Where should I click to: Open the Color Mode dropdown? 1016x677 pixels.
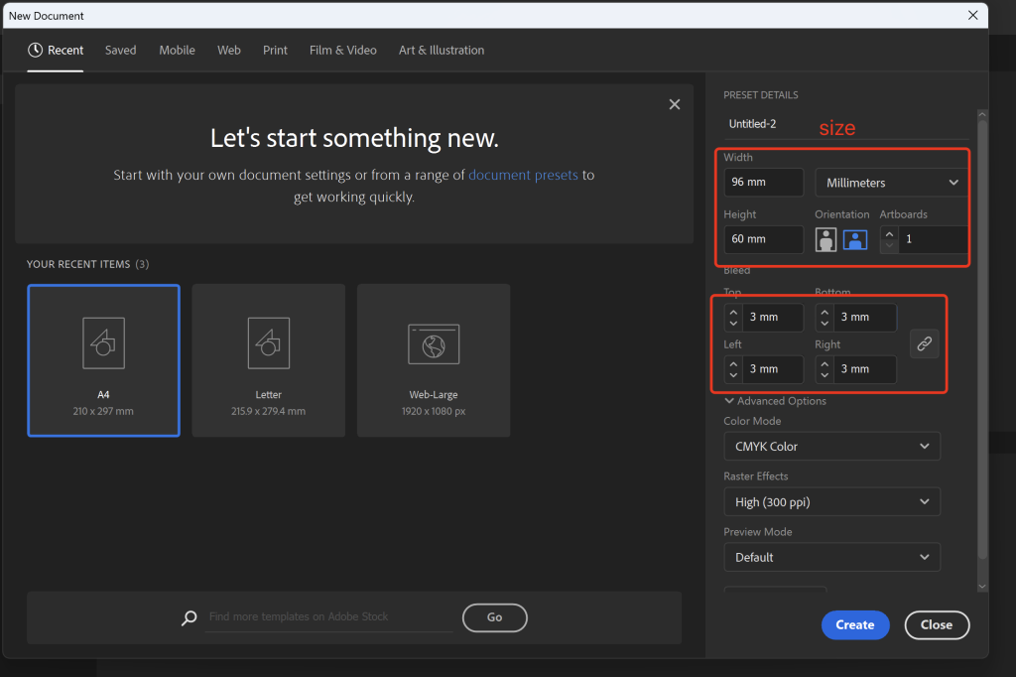pyautogui.click(x=831, y=447)
